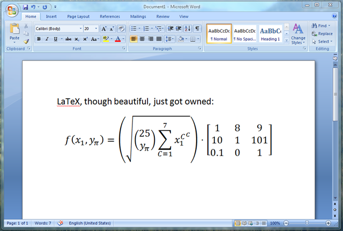Apply the No Spacing style
This screenshot has width=343, height=231.
click(245, 34)
